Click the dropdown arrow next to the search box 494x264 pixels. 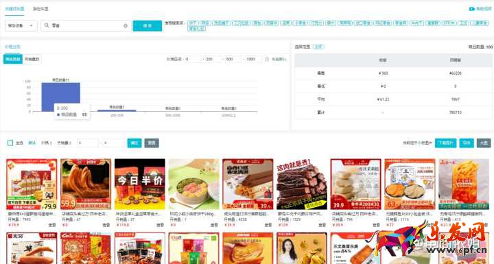point(31,25)
